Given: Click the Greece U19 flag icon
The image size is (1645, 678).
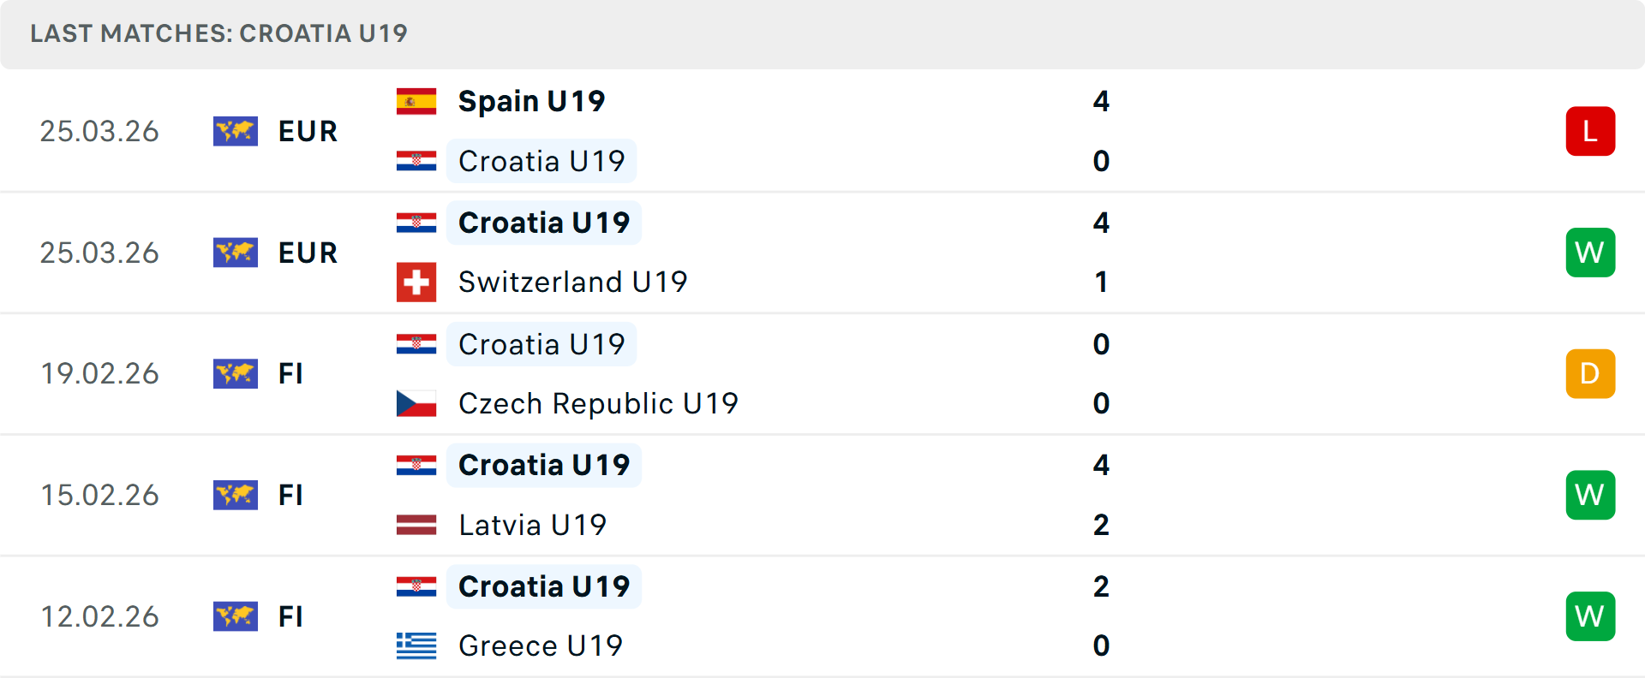Looking at the screenshot, I should (x=416, y=646).
